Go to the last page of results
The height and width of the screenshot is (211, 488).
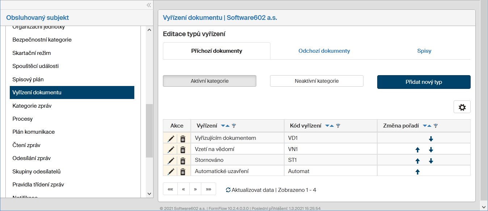coord(209,189)
